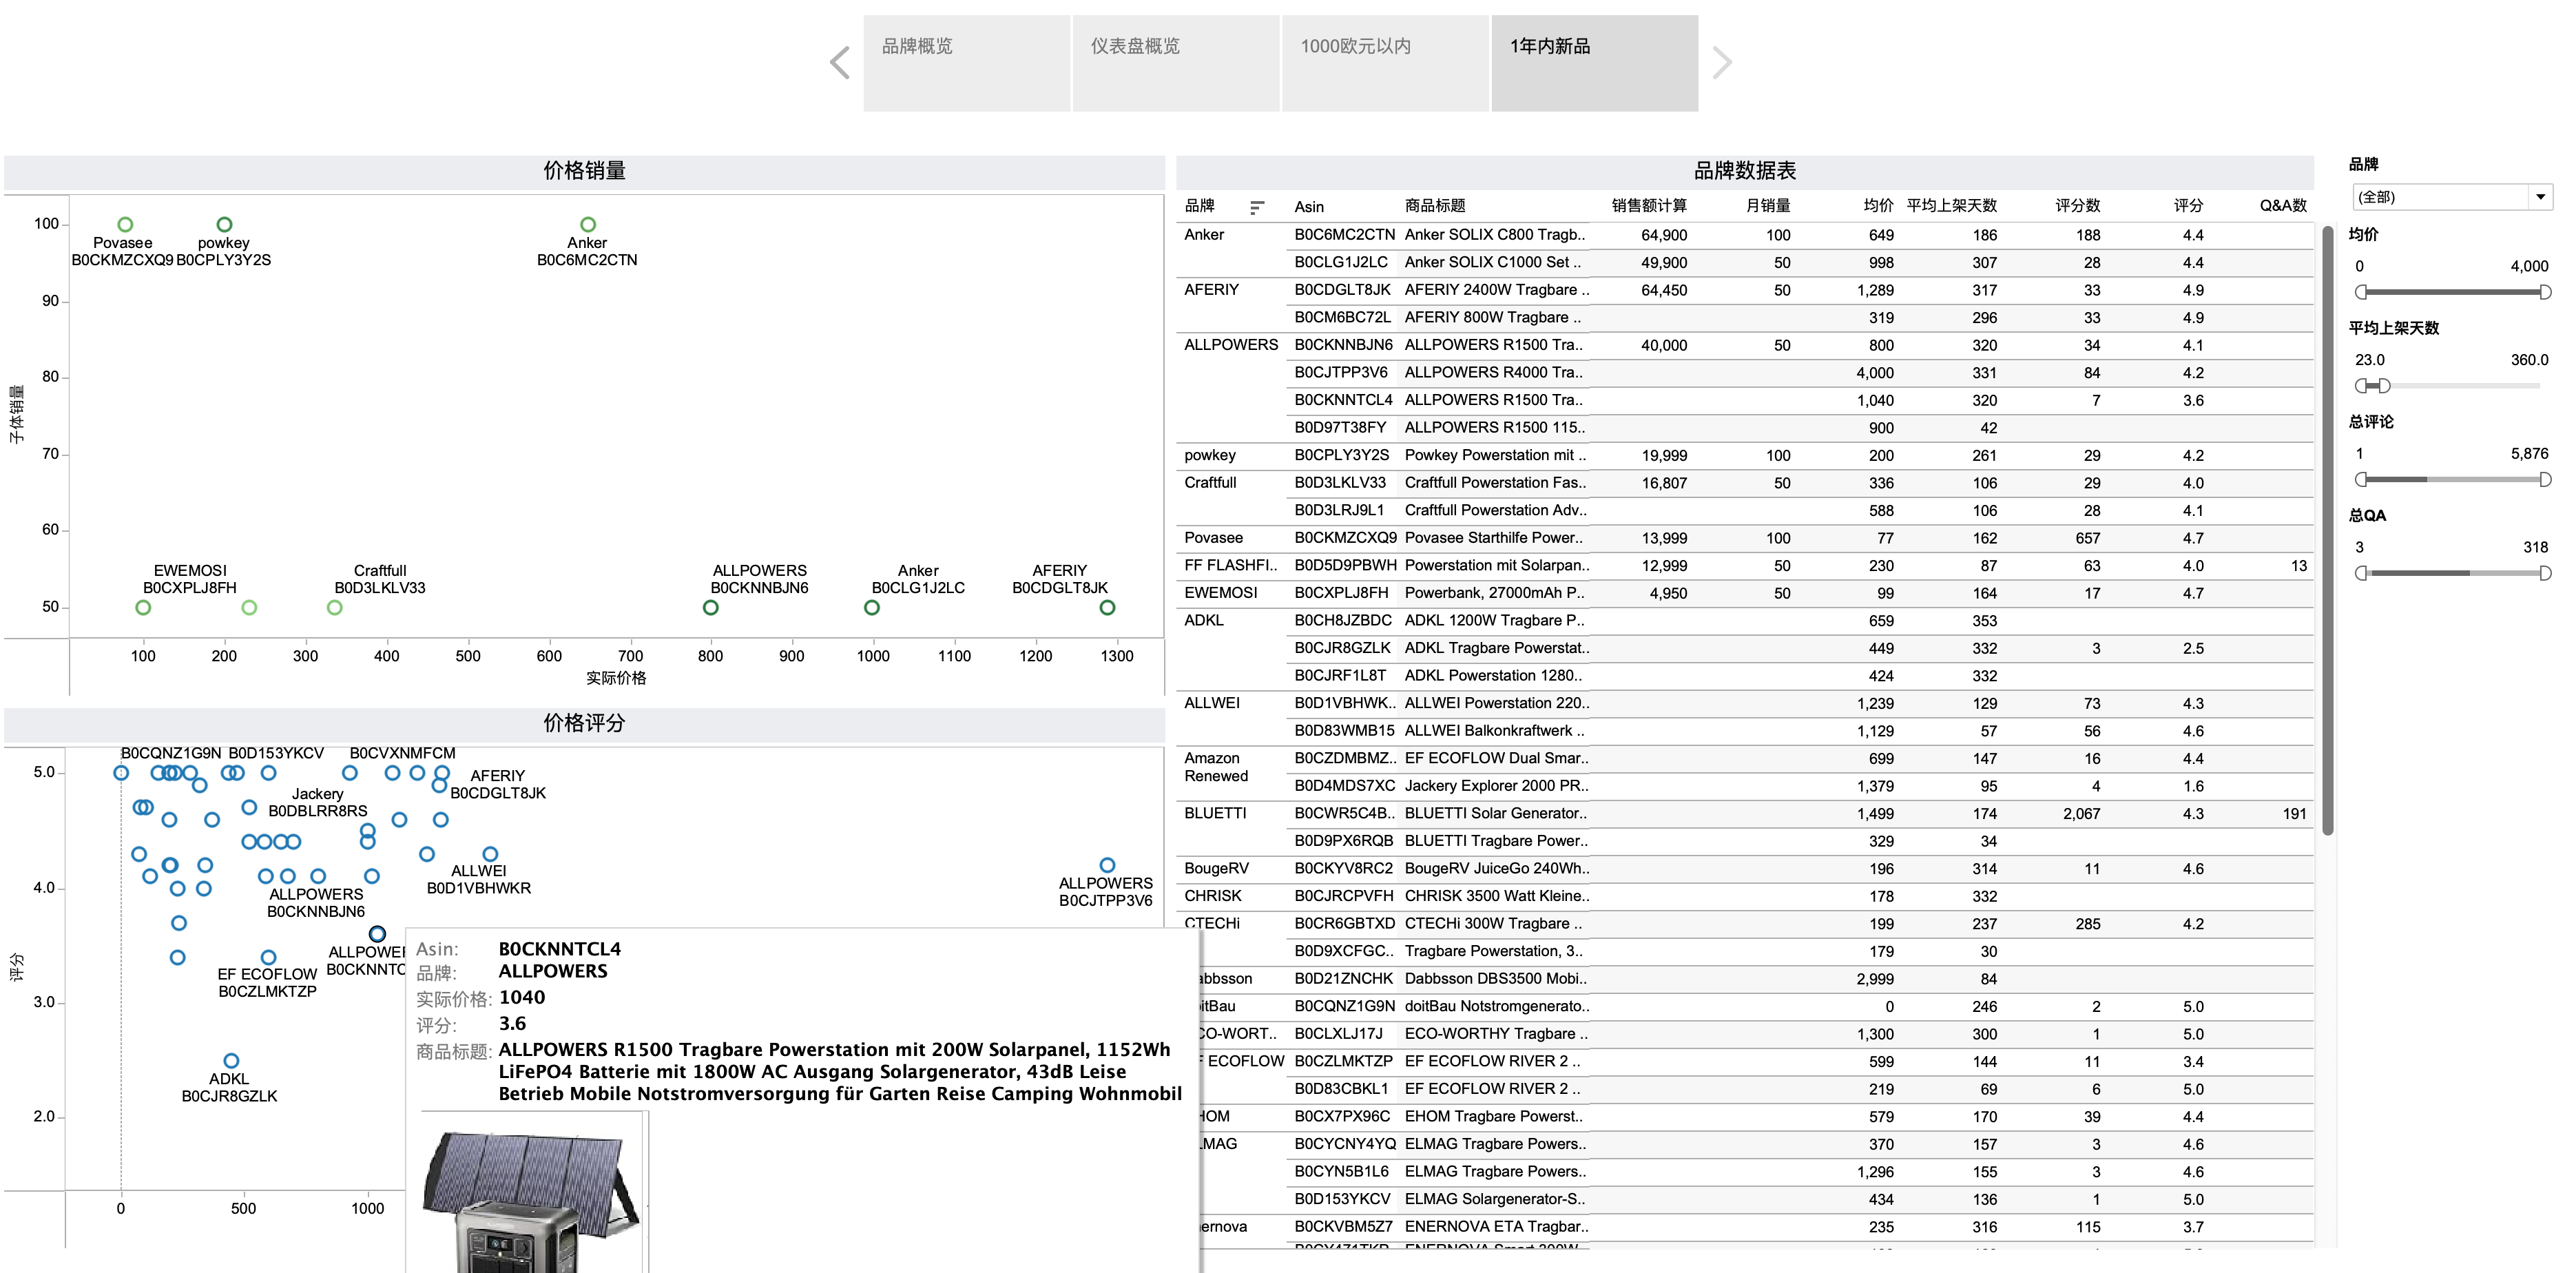Switch to the 仪表盘概览 tab
Image resolution: width=2576 pixels, height=1273 pixels.
[x=1176, y=62]
